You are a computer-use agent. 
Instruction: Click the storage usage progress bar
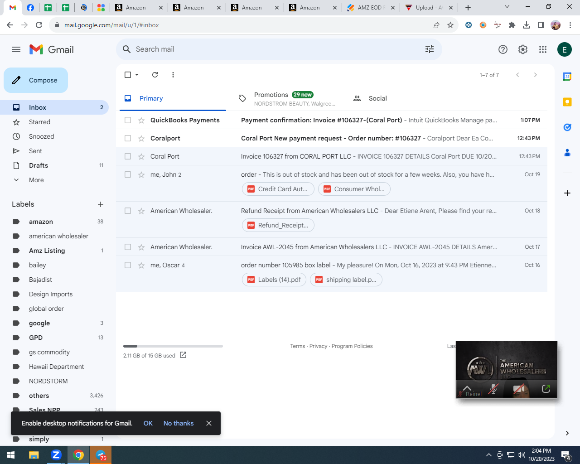[173, 346]
